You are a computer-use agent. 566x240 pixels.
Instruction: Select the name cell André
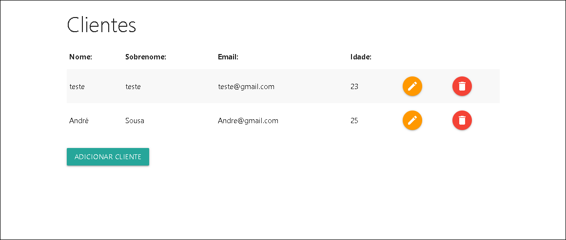click(x=79, y=120)
